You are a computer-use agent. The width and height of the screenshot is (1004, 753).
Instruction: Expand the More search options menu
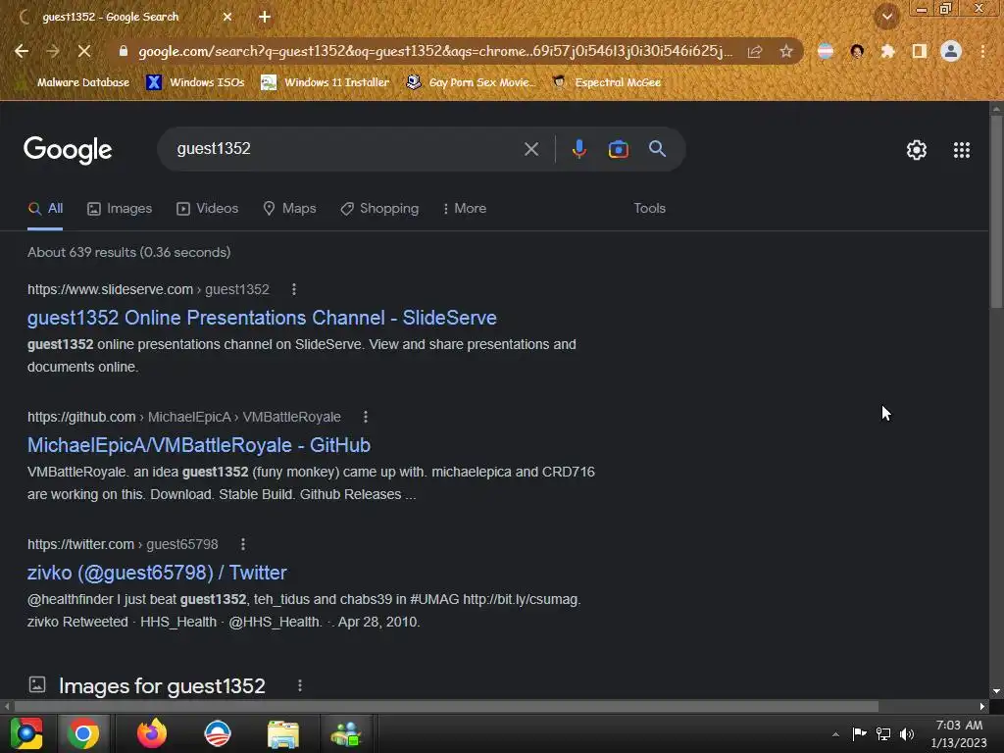coord(465,209)
